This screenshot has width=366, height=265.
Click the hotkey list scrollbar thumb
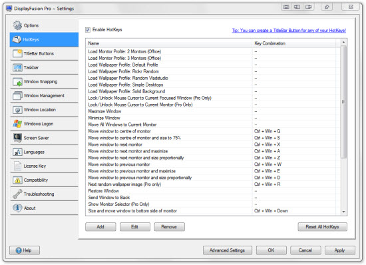pyautogui.click(x=343, y=102)
